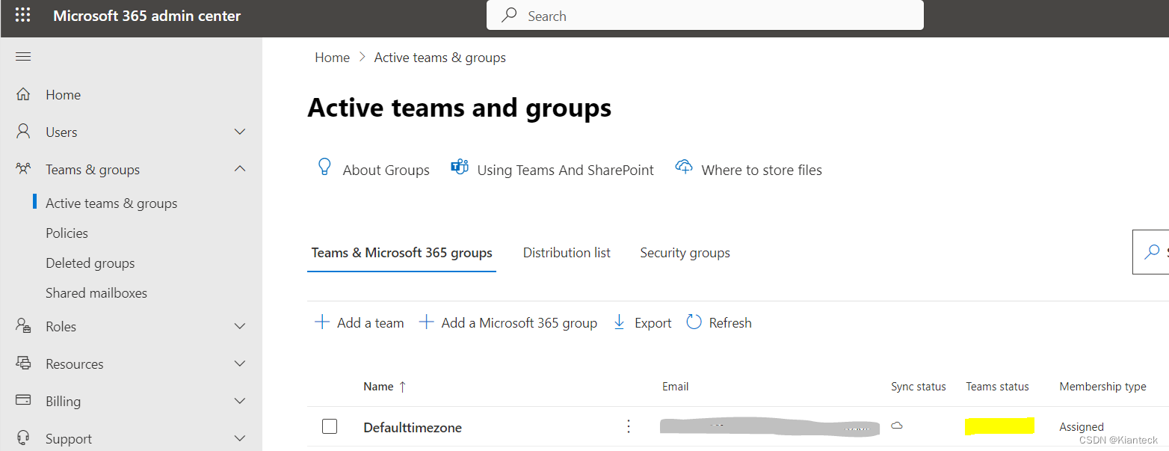Click the Export button label
Viewport: 1169px width, 451px height.
click(x=653, y=323)
